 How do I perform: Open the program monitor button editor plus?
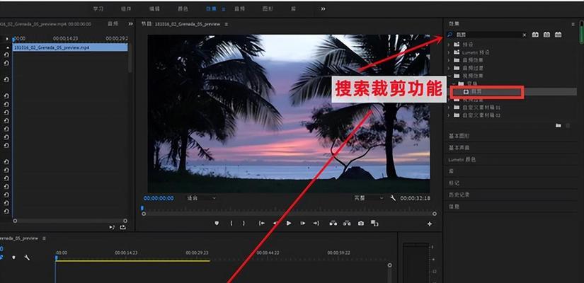(430, 224)
